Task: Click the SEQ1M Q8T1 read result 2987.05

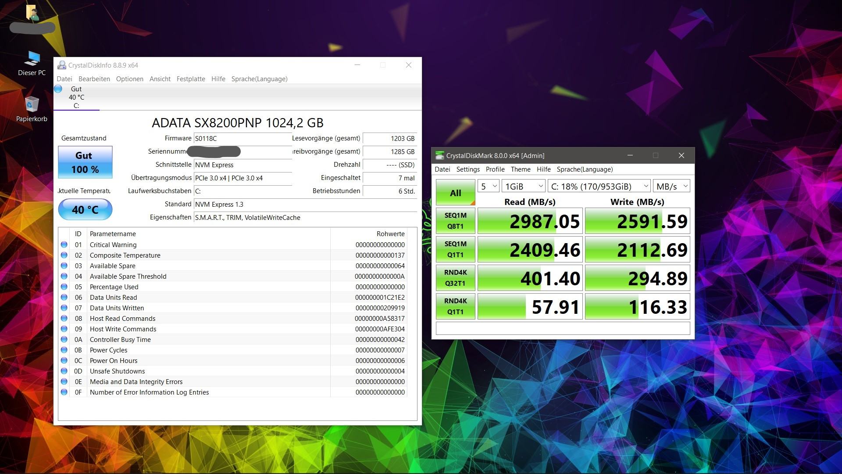Action: [530, 221]
